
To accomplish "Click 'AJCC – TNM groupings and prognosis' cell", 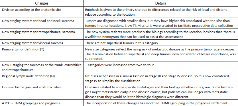I will click(x=42, y=103).
